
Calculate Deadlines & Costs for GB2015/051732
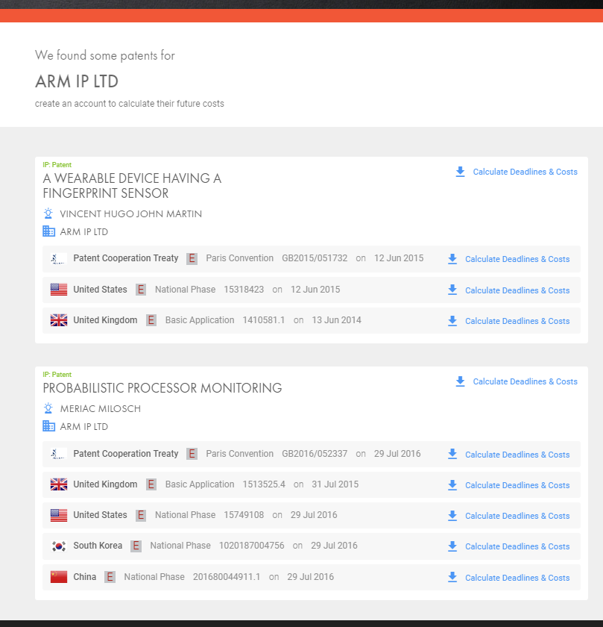[x=517, y=259]
